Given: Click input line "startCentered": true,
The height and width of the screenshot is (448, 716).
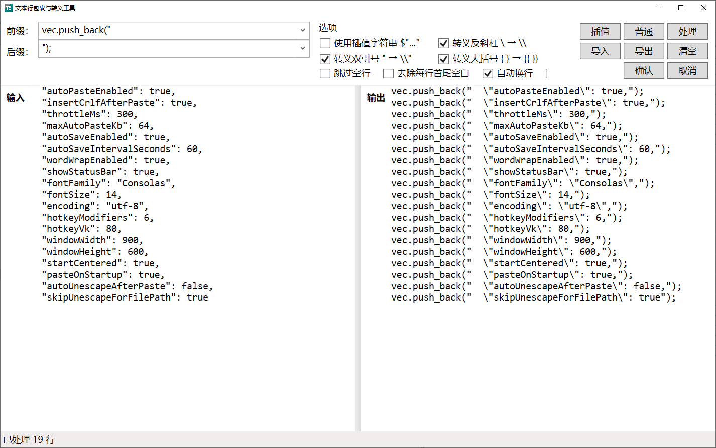Looking at the screenshot, I should pyautogui.click(x=100, y=263).
